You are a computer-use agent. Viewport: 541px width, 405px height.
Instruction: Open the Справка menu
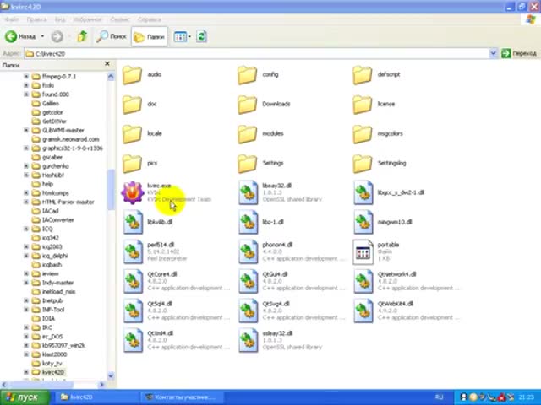point(149,19)
